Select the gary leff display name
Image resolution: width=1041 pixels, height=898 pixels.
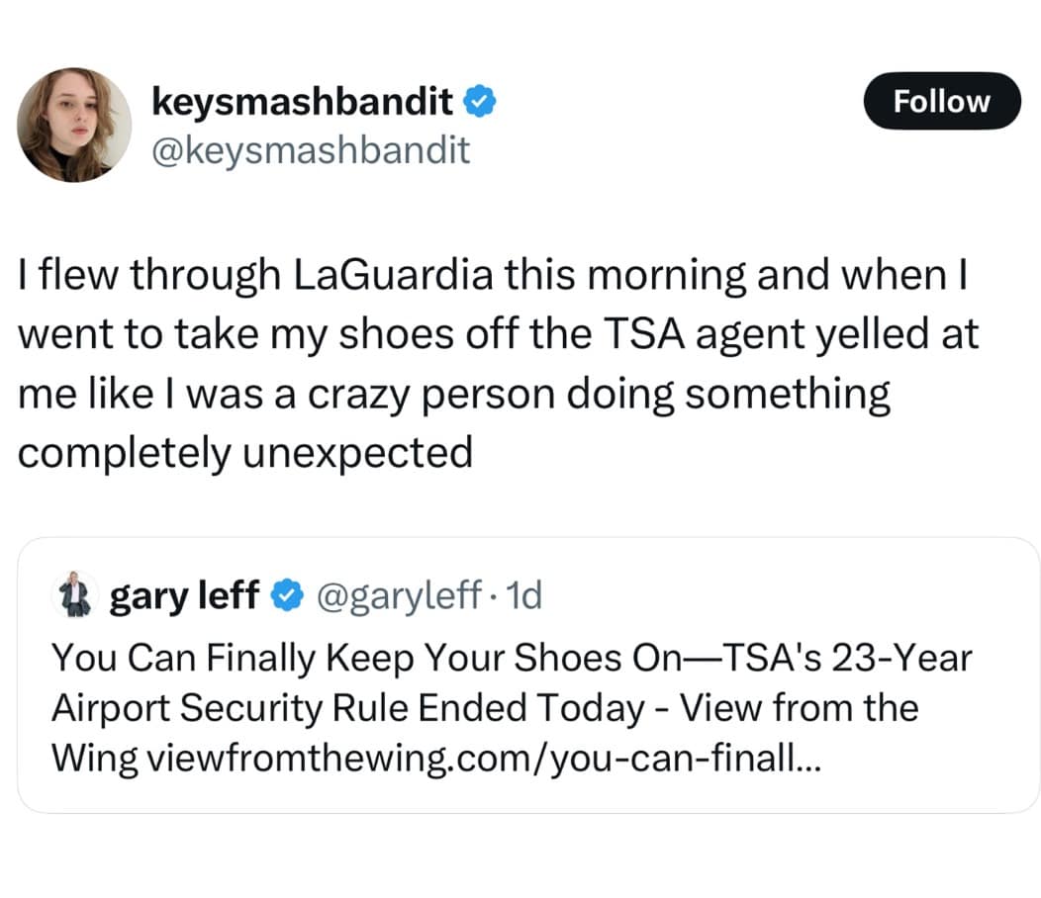(x=184, y=595)
